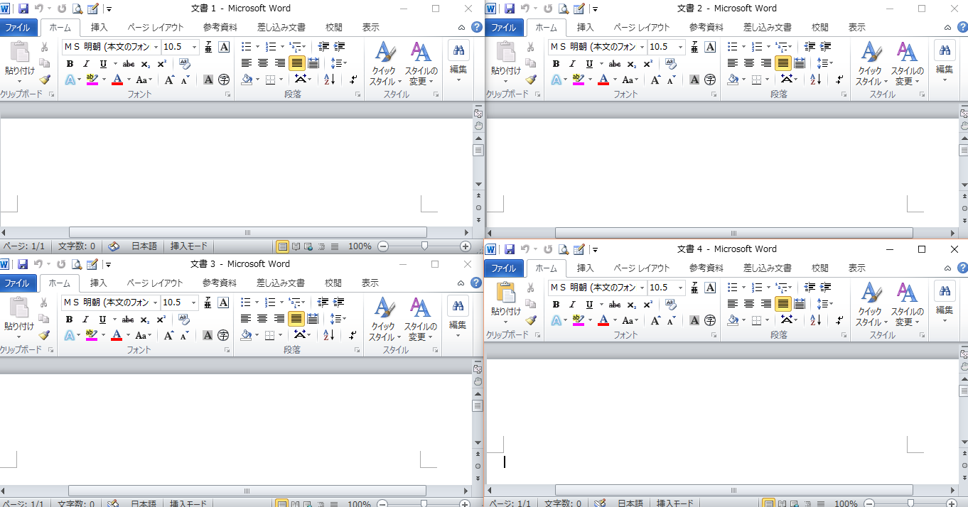The height and width of the screenshot is (507, 968).
Task: Switch to the 差し込み文書 tab in 文書 1
Action: (x=281, y=28)
